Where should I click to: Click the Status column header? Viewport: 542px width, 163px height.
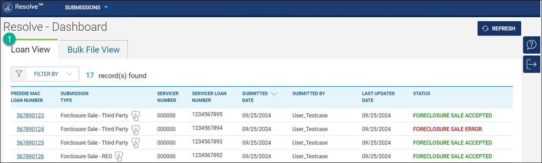[421, 94]
